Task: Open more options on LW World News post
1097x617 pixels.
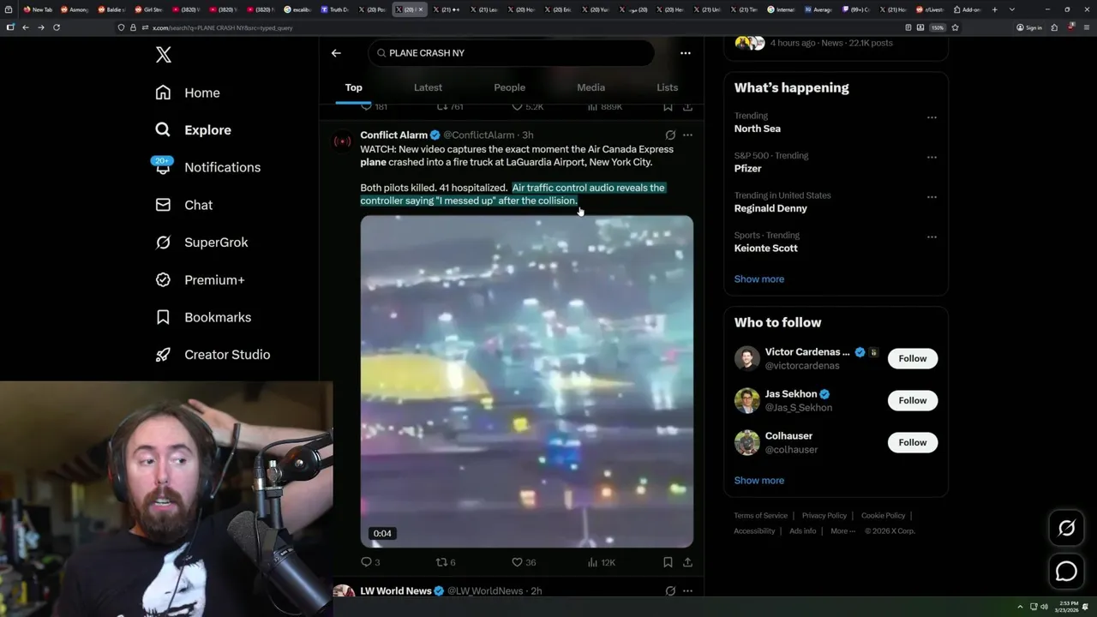Action: click(x=687, y=591)
